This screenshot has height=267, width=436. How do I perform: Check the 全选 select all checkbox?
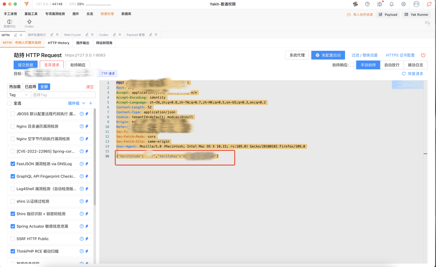(9, 103)
